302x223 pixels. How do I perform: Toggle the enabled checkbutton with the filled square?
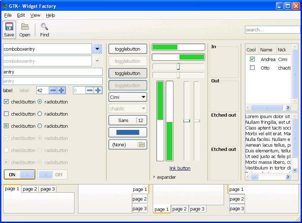point(6,126)
